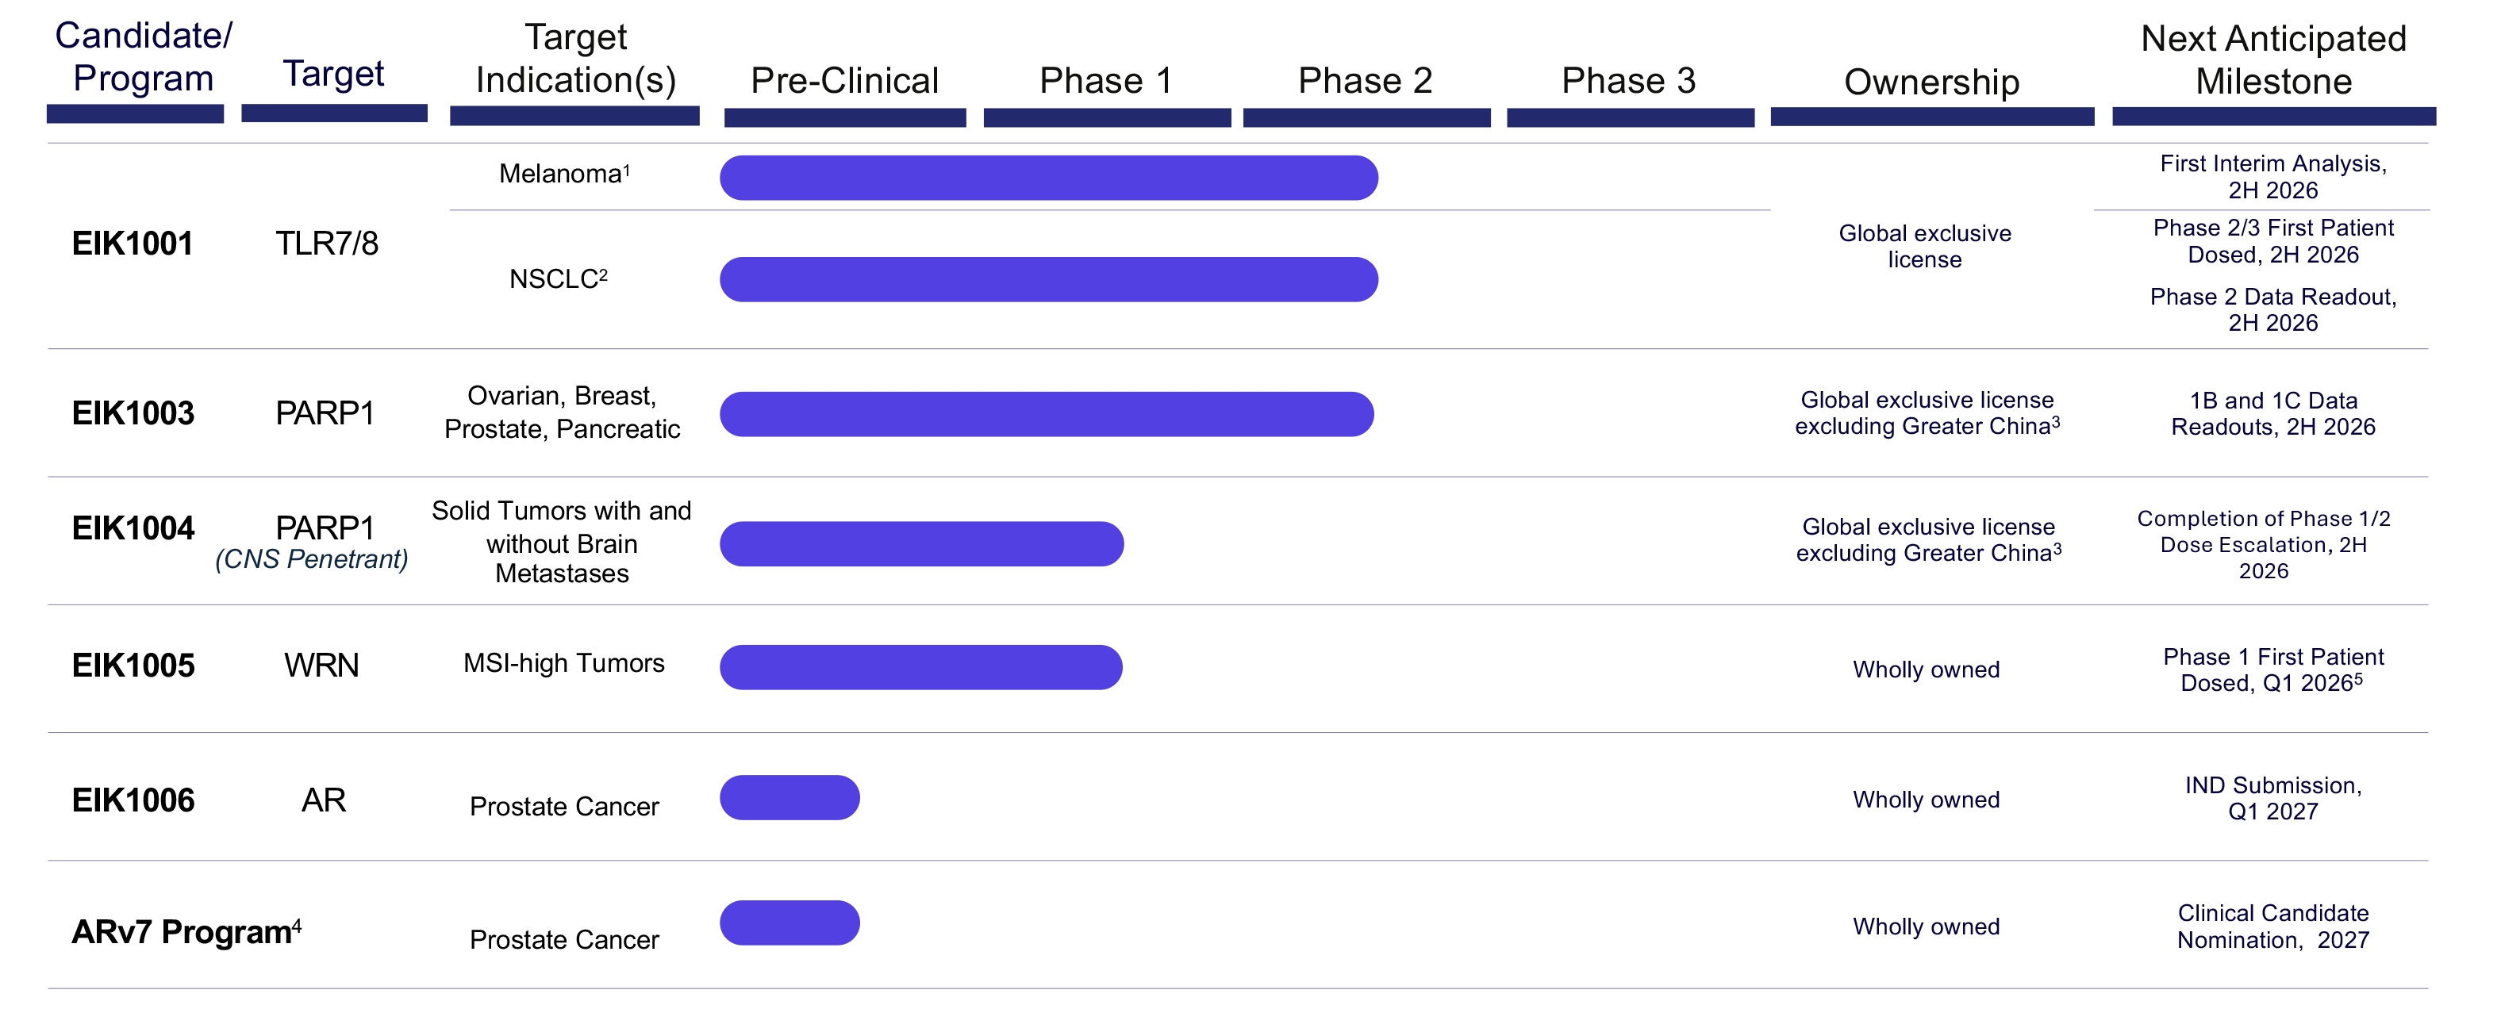Click the Candidate/Program column header
2501x1032 pixels.
(x=143, y=57)
